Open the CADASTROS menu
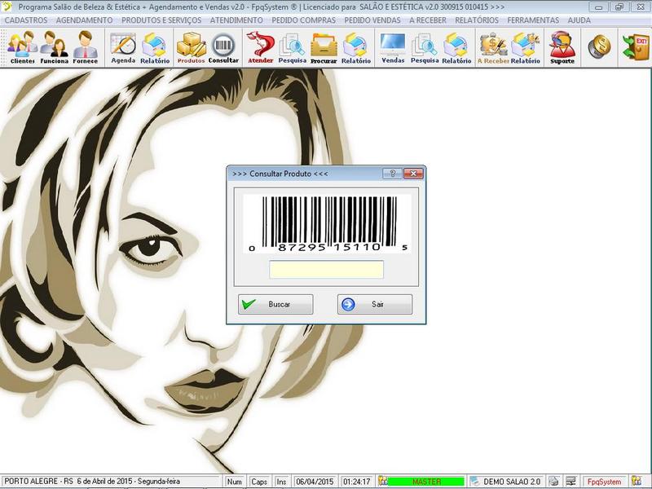652x489 pixels. (x=26, y=20)
